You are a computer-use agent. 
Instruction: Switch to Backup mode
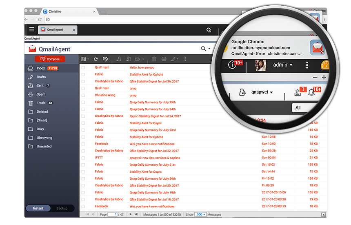pyautogui.click(x=62, y=208)
